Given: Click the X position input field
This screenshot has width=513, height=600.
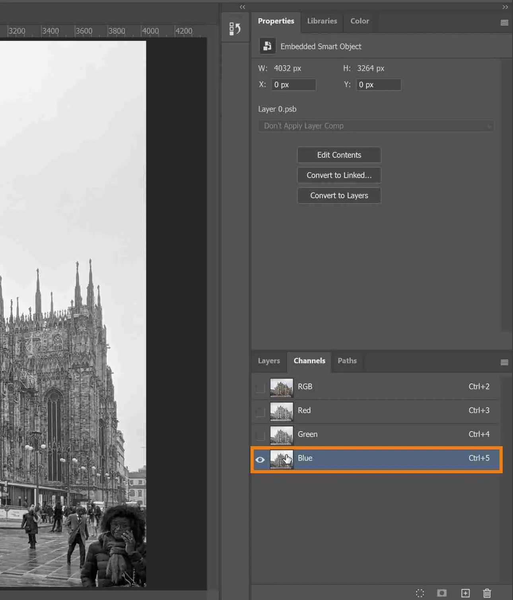Looking at the screenshot, I should coord(293,84).
